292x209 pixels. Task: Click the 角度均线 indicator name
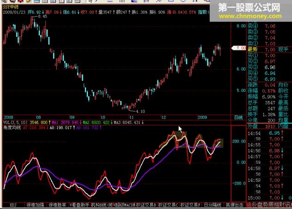coord(12,127)
